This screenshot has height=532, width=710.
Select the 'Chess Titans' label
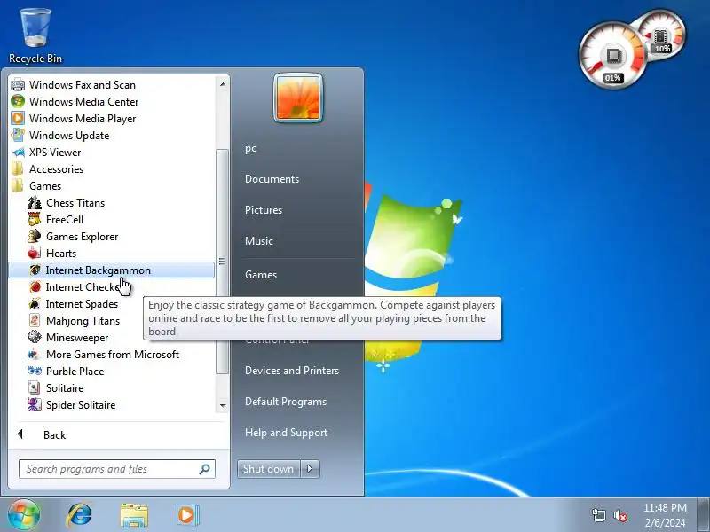pos(75,203)
